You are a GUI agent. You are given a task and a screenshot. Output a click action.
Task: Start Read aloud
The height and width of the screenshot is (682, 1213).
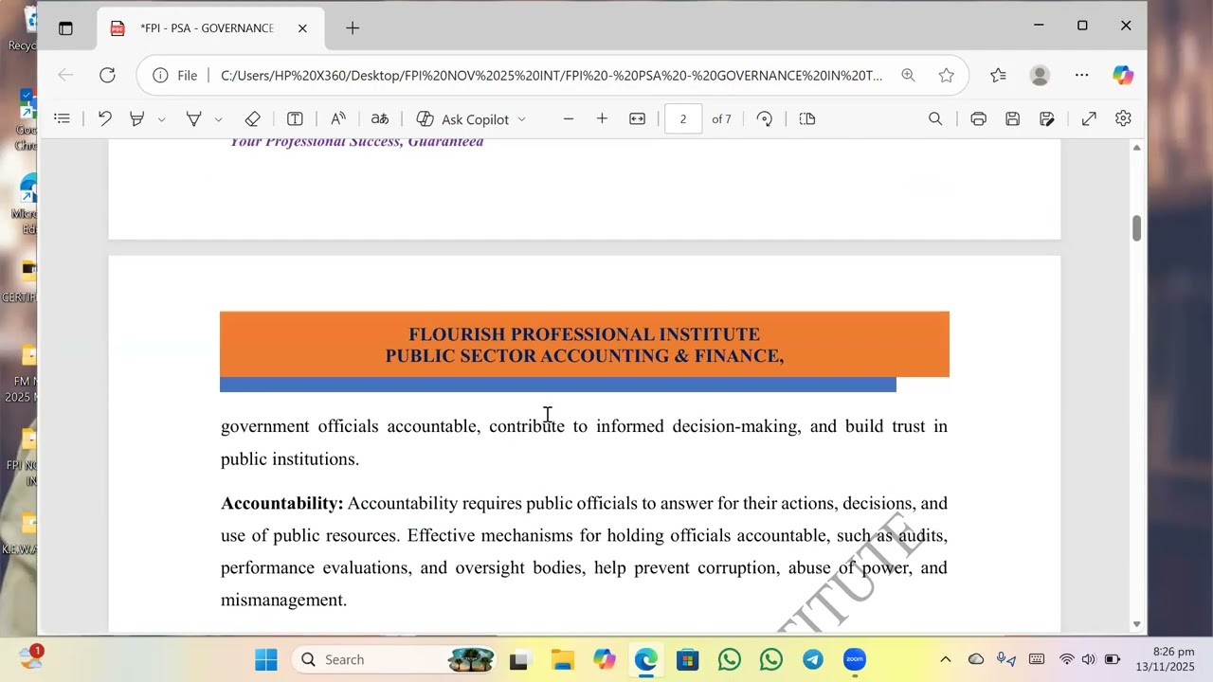click(x=337, y=118)
